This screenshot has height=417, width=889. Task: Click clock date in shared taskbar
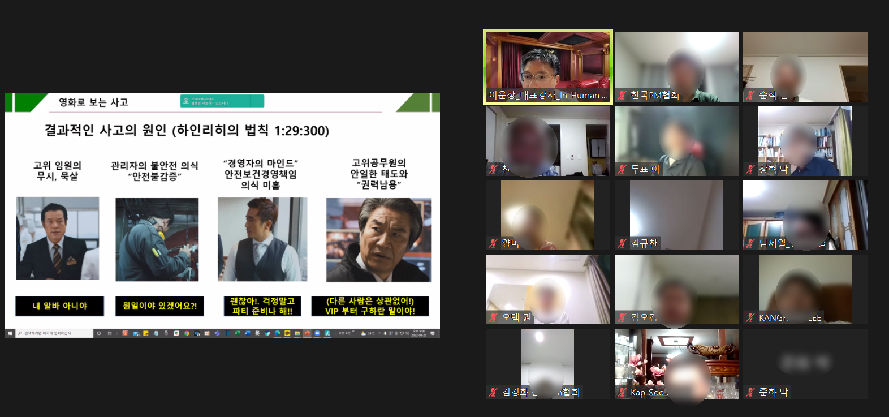(418, 333)
